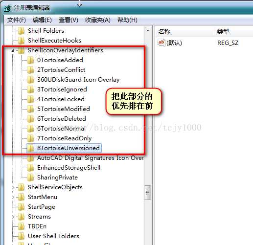
Task: Click the scroll up arrow in tree pane
Action: (148, 30)
